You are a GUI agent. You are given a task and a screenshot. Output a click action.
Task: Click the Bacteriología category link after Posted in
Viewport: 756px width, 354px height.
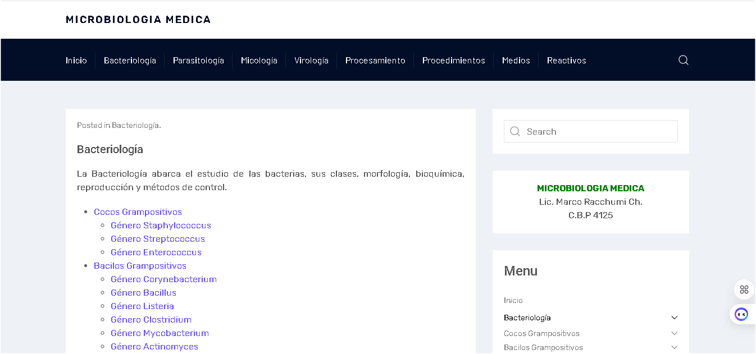pyautogui.click(x=135, y=125)
